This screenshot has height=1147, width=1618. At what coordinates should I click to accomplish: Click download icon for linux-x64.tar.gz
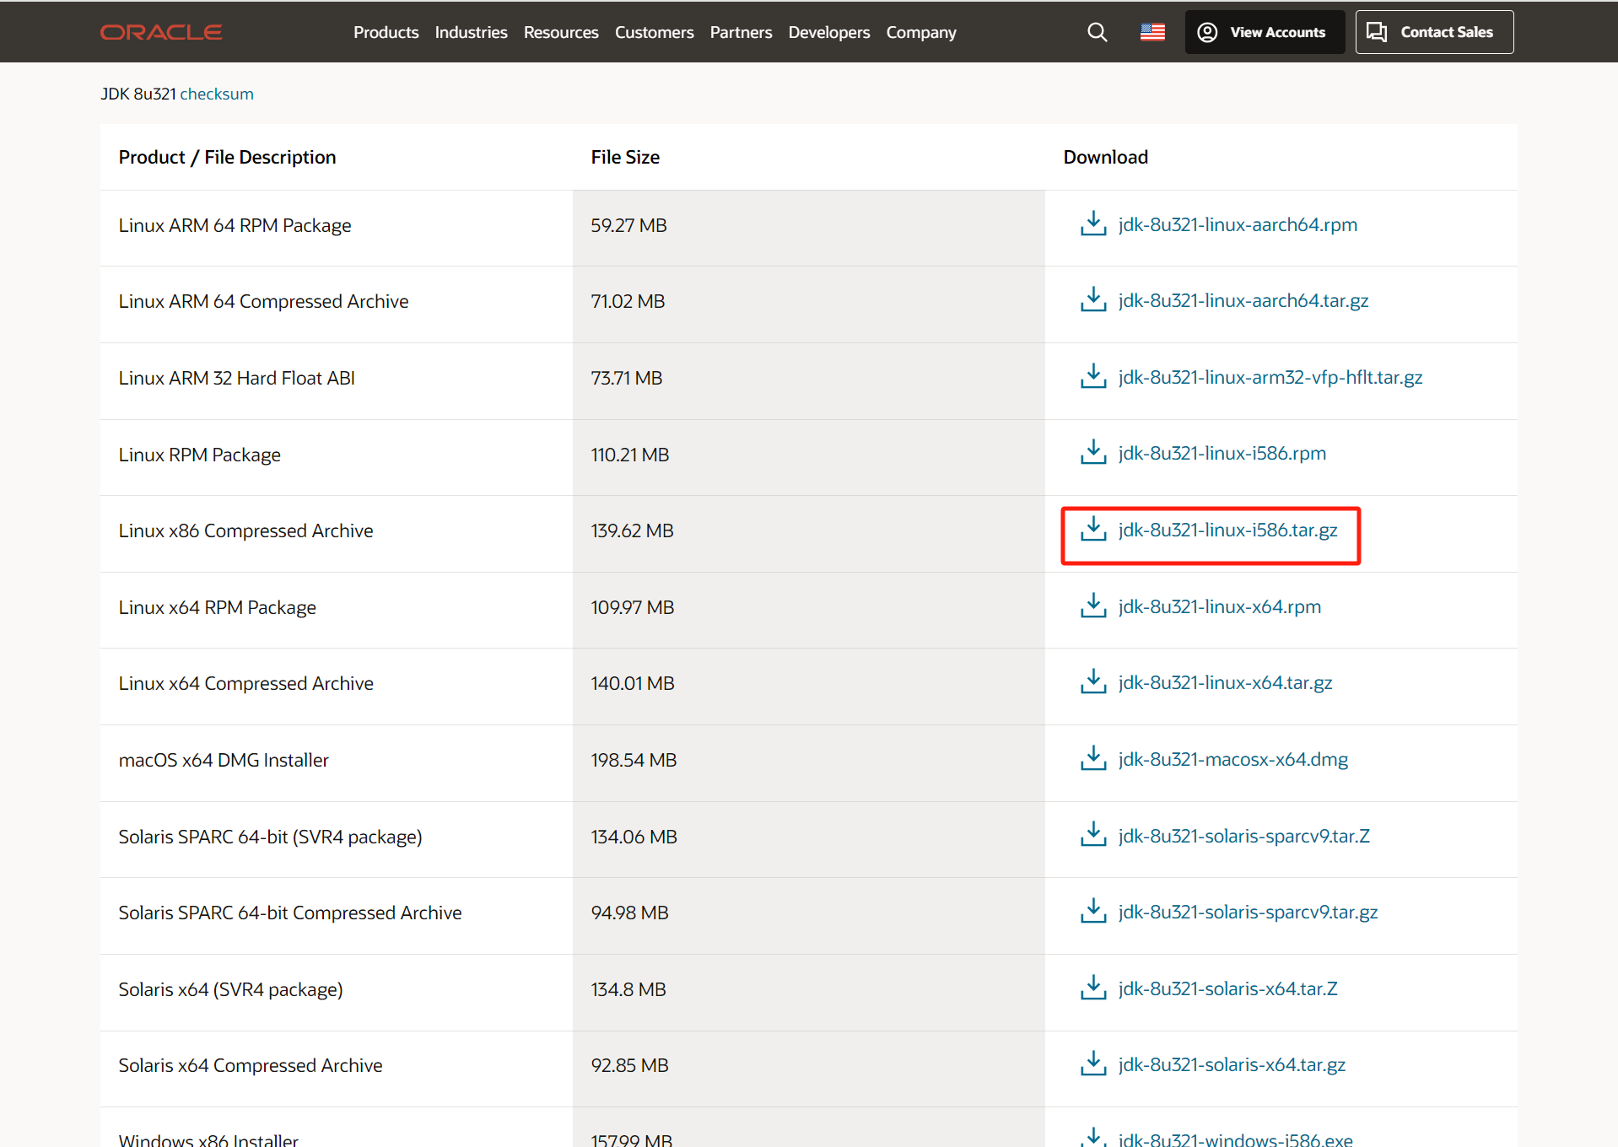[1093, 682]
